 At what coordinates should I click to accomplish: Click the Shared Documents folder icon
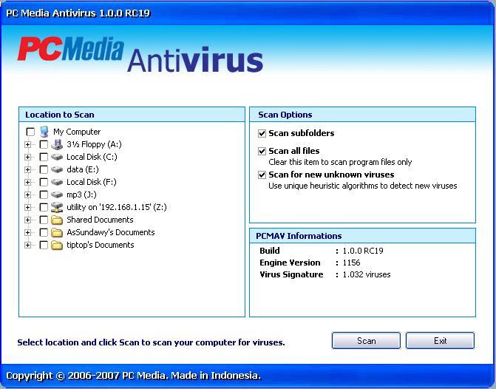coord(57,220)
